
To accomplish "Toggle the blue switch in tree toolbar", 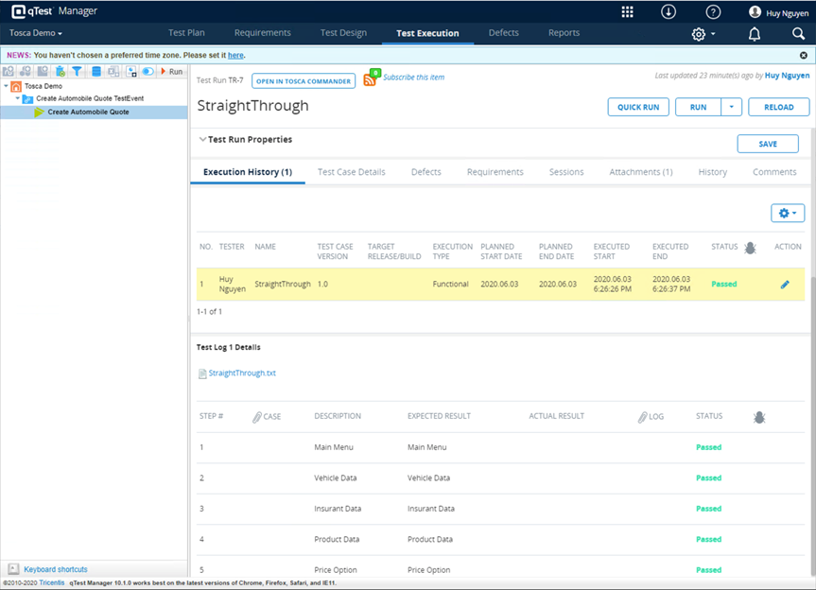I will (x=148, y=72).
